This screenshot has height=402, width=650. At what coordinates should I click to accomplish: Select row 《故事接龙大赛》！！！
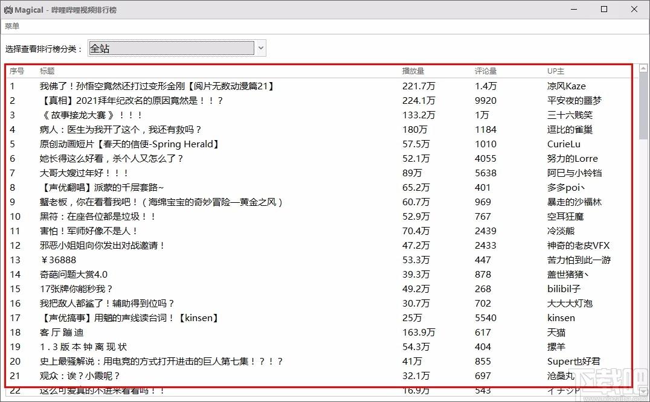[319, 115]
